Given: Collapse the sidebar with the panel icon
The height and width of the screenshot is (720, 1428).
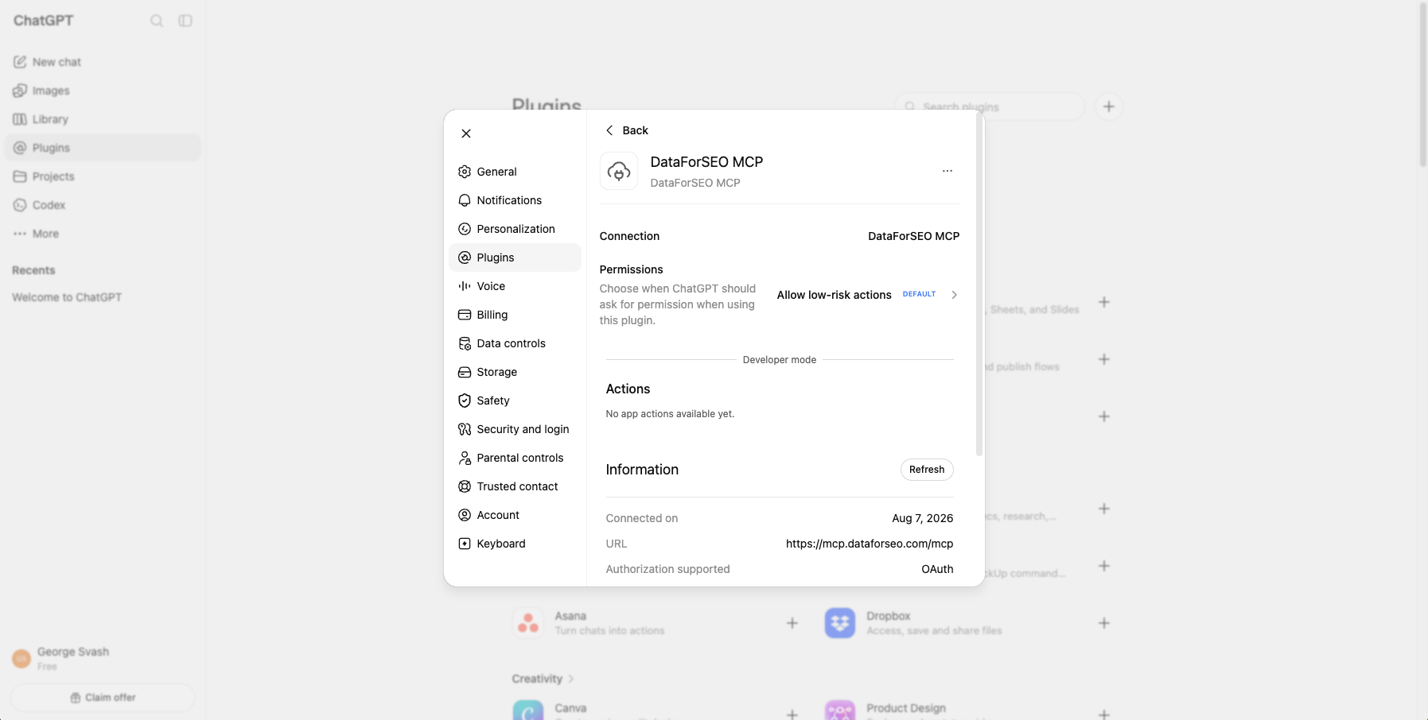Looking at the screenshot, I should point(185,21).
